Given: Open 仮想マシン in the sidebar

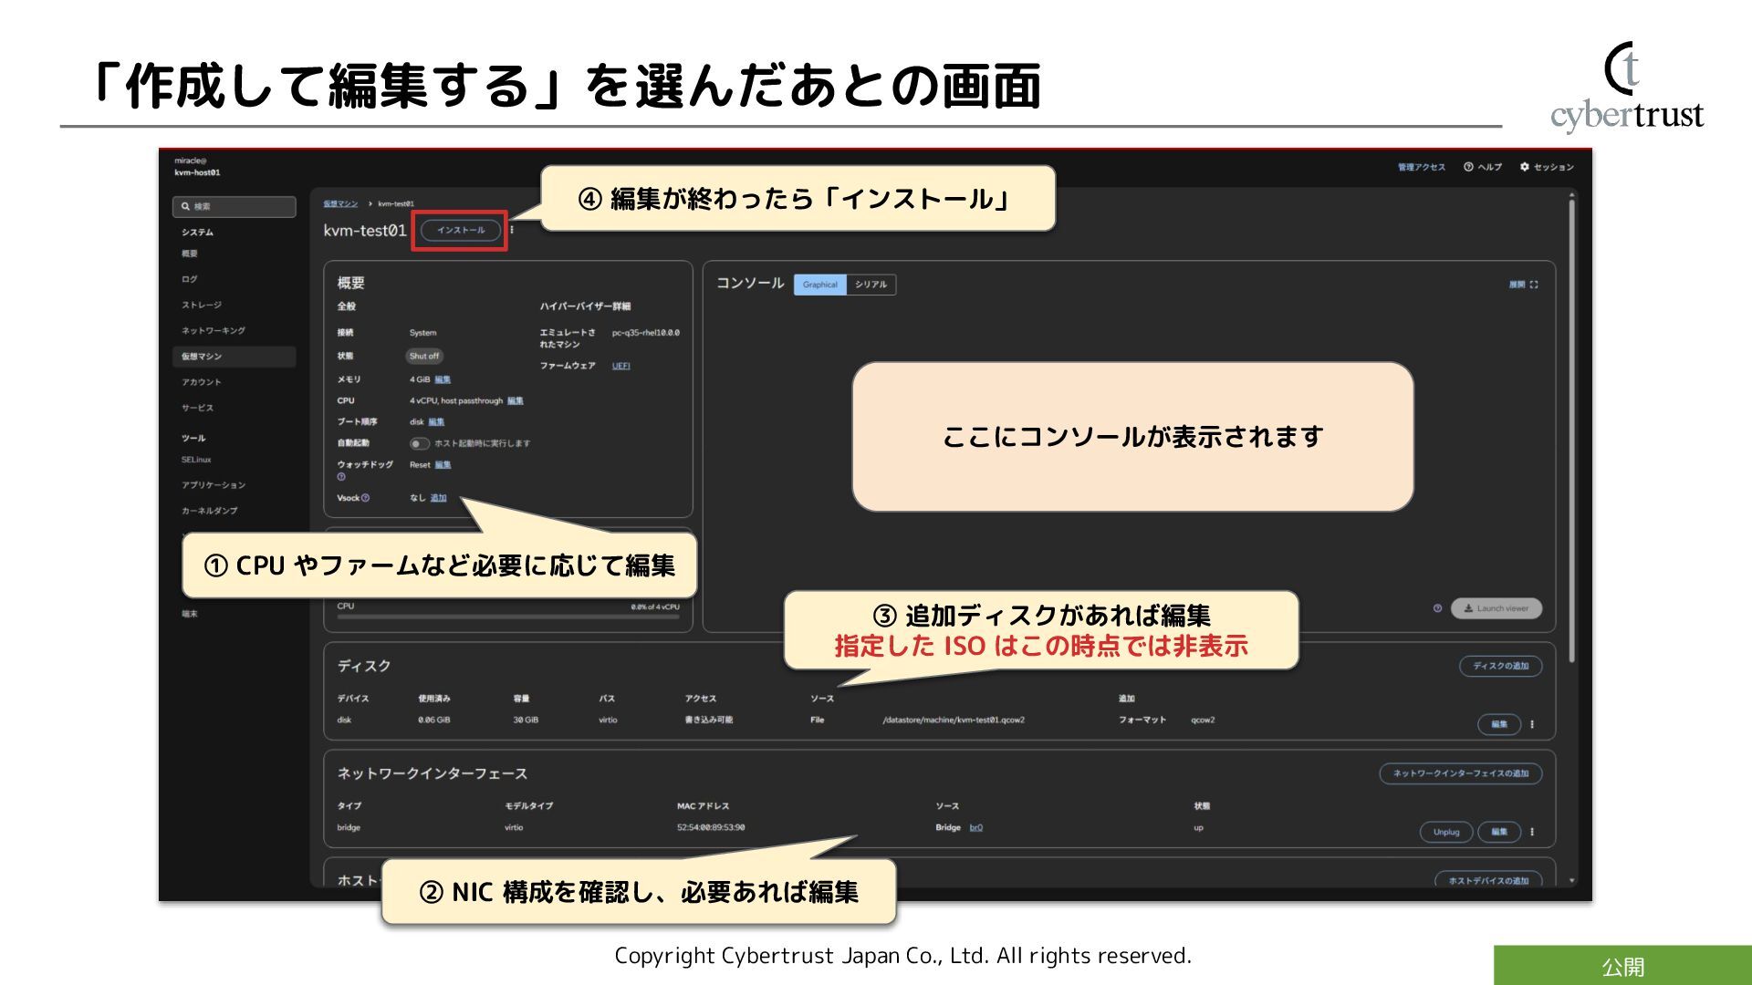Looking at the screenshot, I should 202,357.
